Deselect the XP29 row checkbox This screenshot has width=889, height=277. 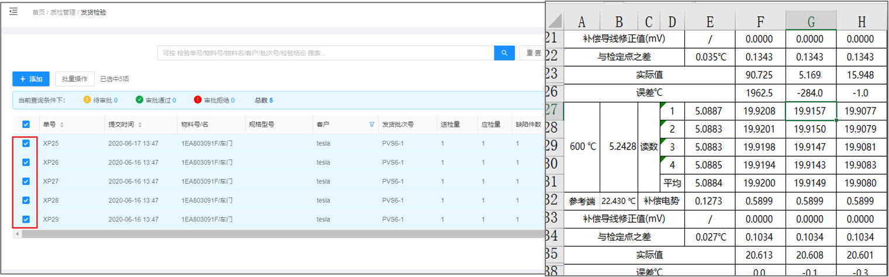(x=26, y=219)
